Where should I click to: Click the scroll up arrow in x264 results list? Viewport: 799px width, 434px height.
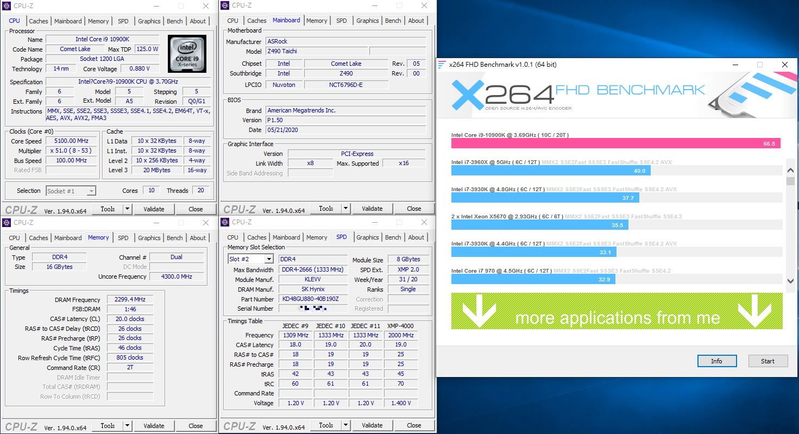(x=790, y=171)
